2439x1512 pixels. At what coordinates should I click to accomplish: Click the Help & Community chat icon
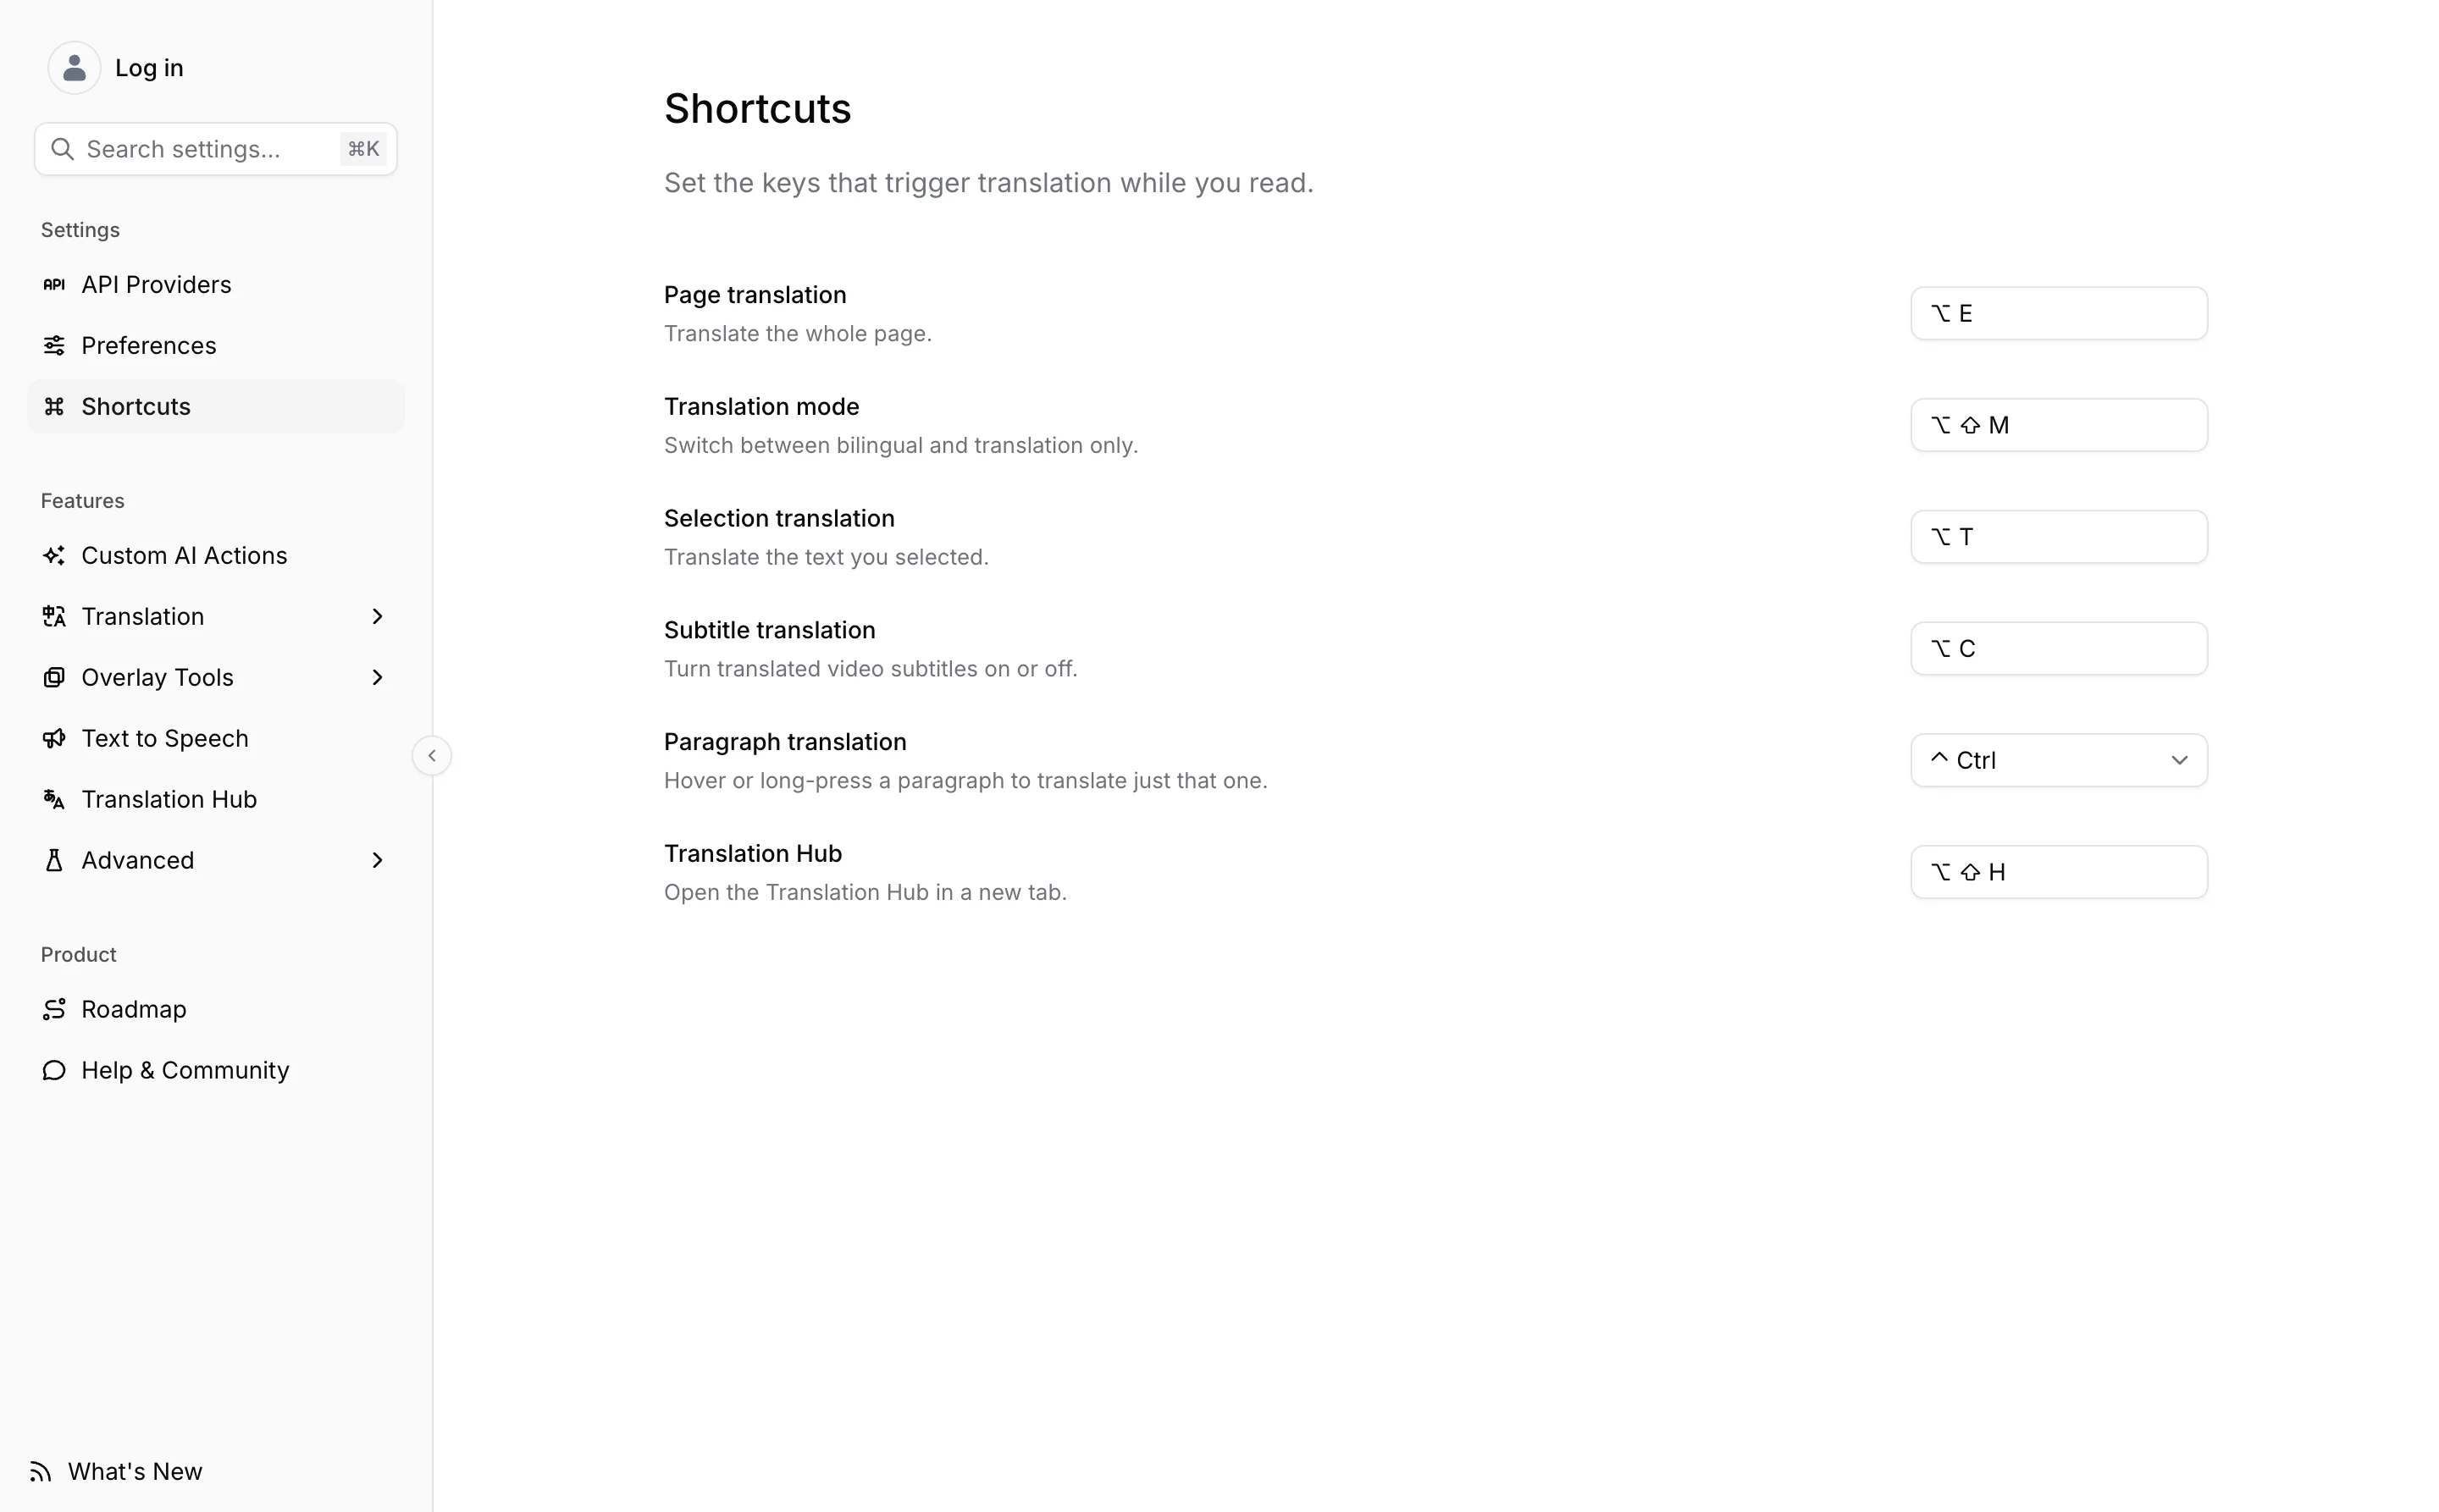(54, 1071)
